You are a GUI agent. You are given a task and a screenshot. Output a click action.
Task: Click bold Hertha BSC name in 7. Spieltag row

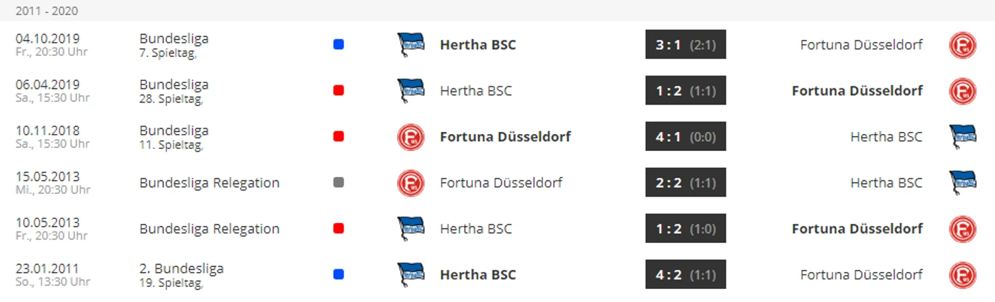coord(478,45)
